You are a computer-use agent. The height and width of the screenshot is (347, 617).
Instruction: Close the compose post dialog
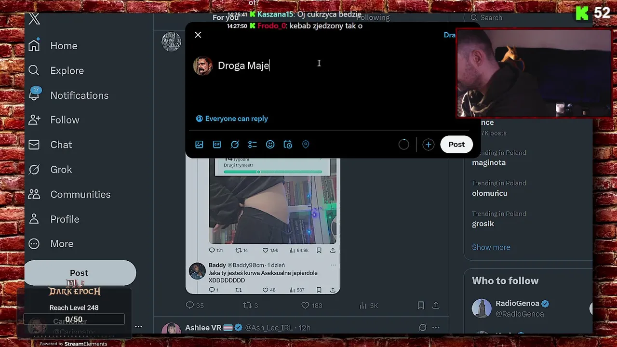(x=198, y=35)
